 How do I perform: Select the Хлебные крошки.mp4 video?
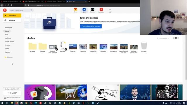(134, 49)
